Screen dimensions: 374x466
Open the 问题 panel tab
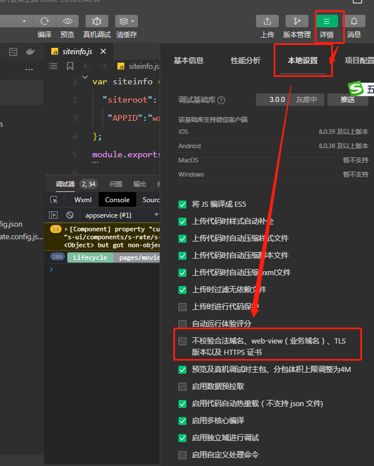(x=116, y=184)
